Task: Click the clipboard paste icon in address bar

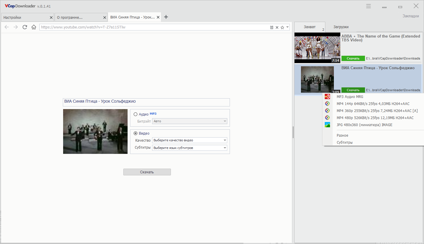Action: pos(272,27)
